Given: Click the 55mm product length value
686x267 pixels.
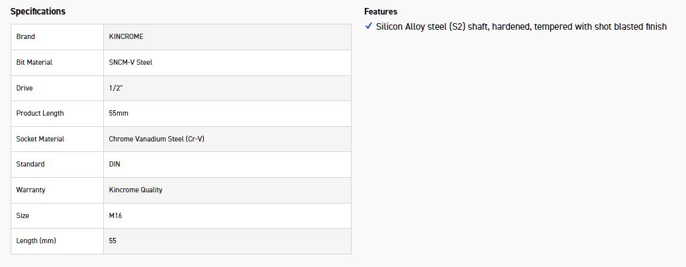Looking at the screenshot, I should [119, 113].
